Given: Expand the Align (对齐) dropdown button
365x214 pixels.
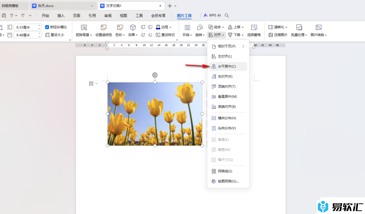Looking at the screenshot, I should point(216,35).
